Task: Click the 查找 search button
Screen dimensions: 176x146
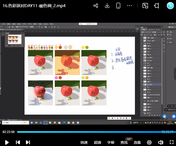Action: point(124,142)
